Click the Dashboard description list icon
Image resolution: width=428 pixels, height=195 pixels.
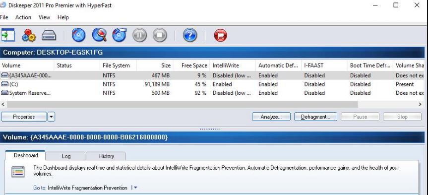point(18,172)
